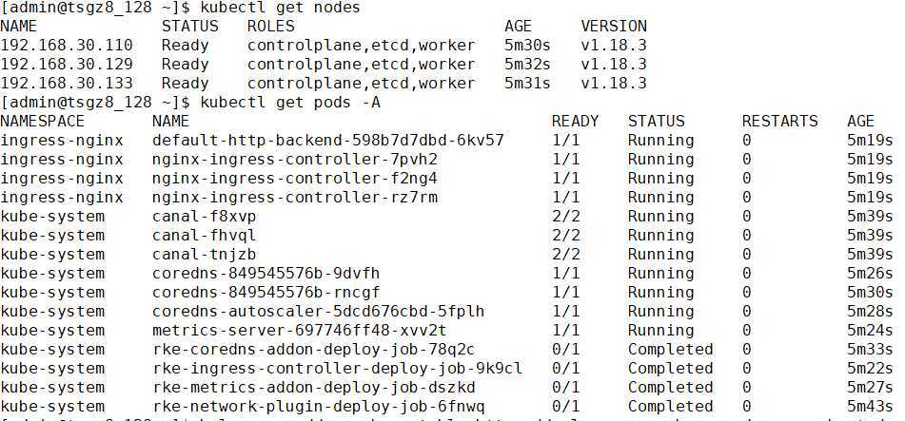
Task: Click pod rke-coredns-addon-deploy-job-78q2c
Action: click(313, 350)
